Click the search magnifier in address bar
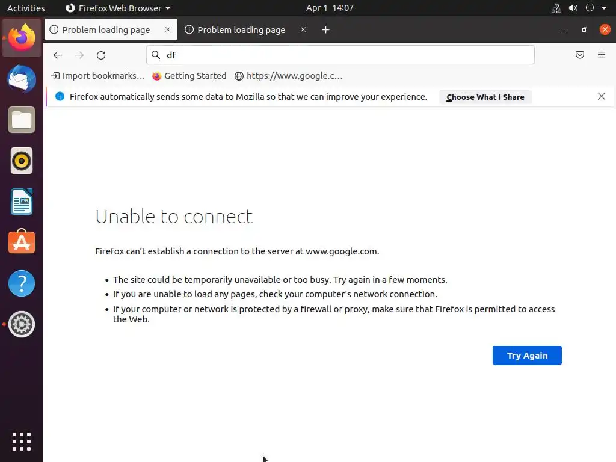This screenshot has width=616, height=462. [x=156, y=55]
